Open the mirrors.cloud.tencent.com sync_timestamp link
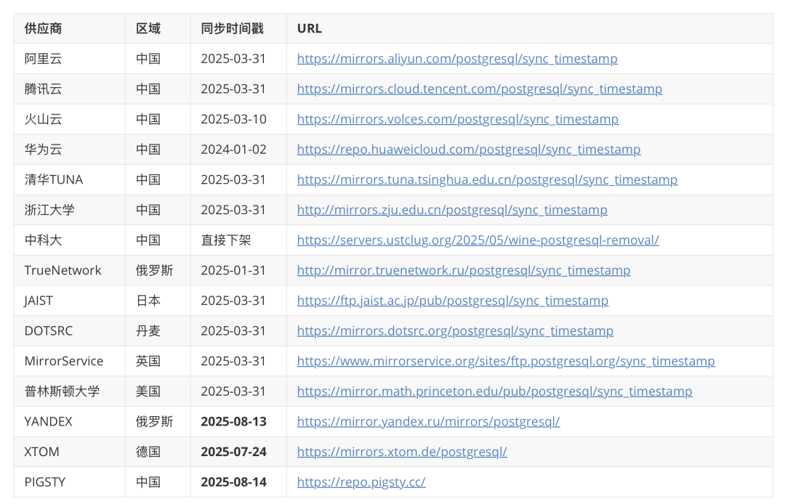The width and height of the screenshot is (785, 504). pos(480,89)
